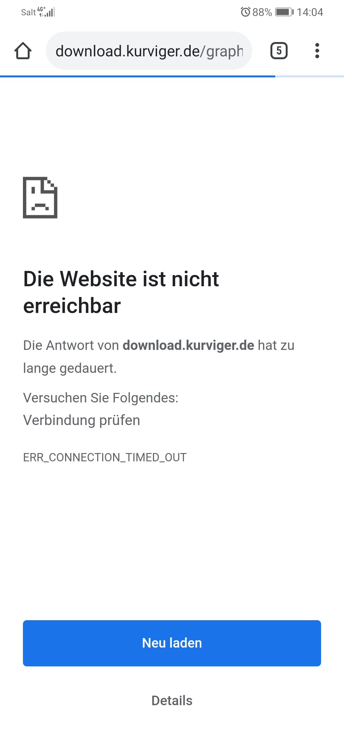Tap the Salt carrier label
Image resolution: width=344 pixels, height=745 pixels.
coord(28,12)
